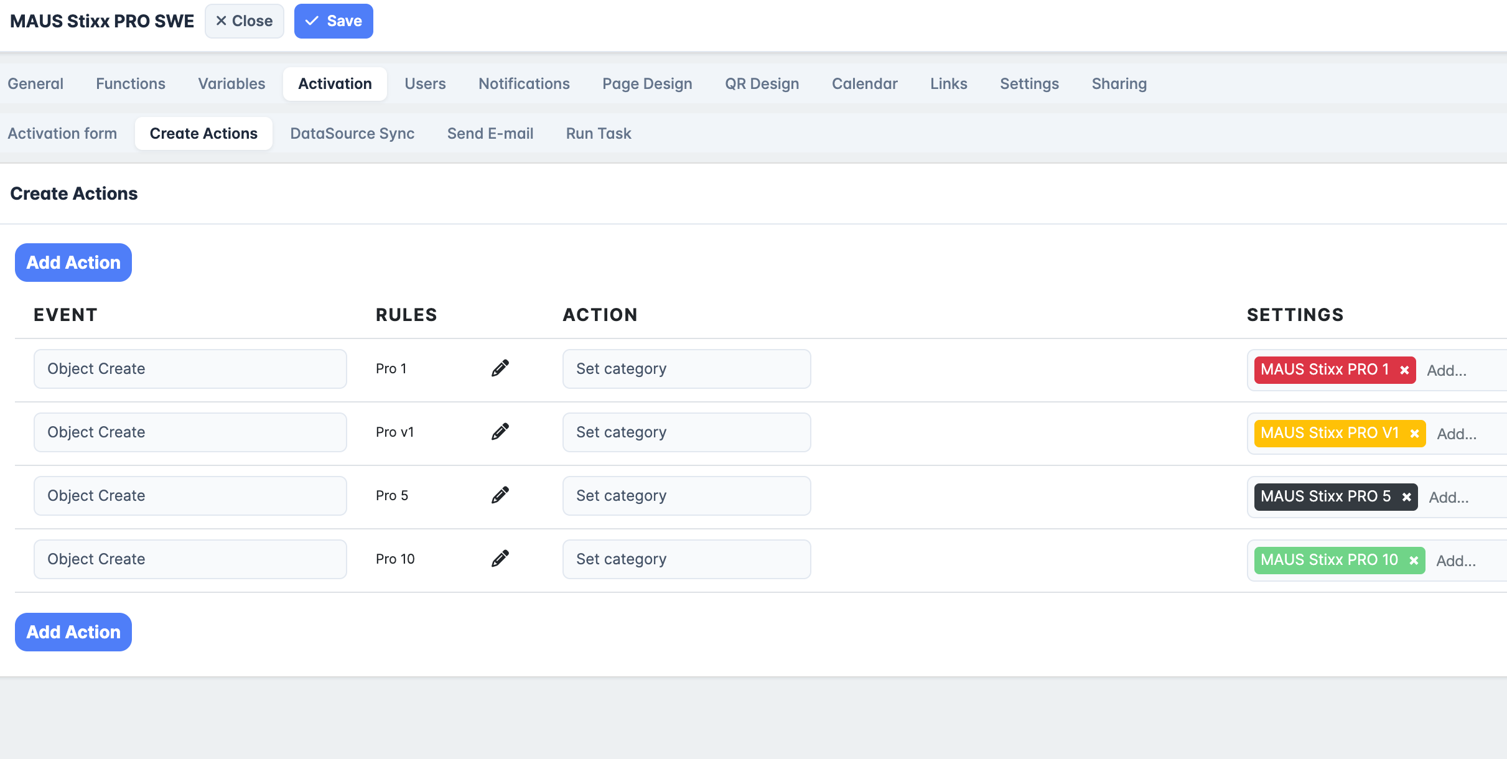
Task: Click Add... field beside PRO 10 tag
Action: pos(1456,561)
